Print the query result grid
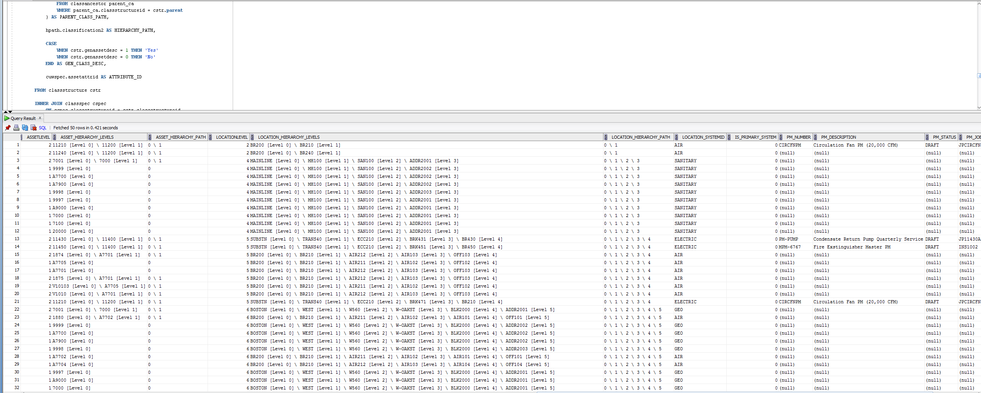The image size is (981, 393). pyautogui.click(x=16, y=128)
